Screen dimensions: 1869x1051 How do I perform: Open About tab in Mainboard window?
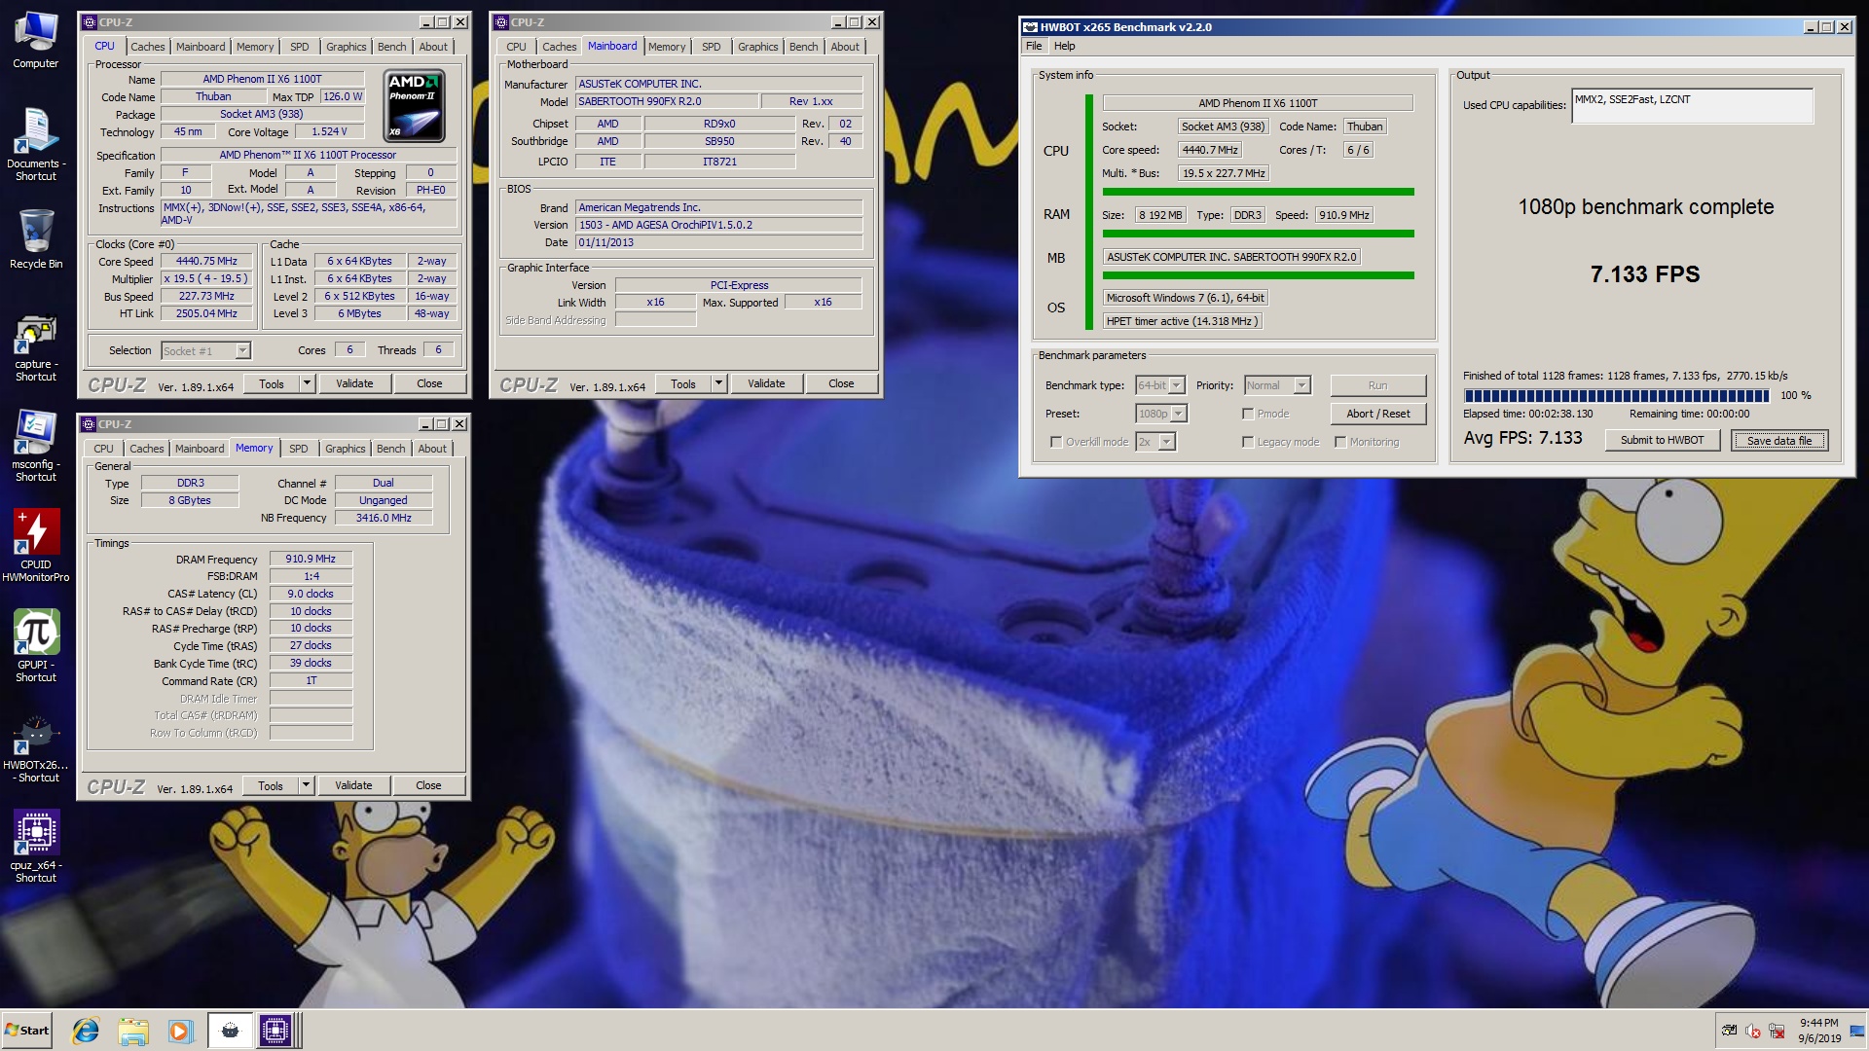tap(845, 47)
